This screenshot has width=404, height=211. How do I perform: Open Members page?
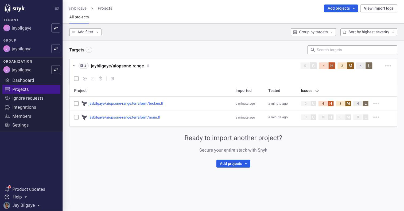click(x=31, y=116)
